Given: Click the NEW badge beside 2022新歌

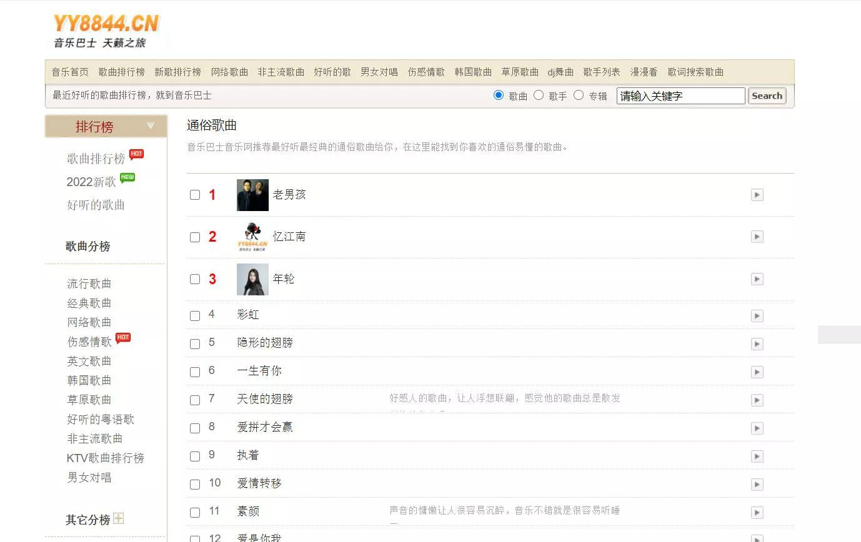Looking at the screenshot, I should tap(127, 177).
